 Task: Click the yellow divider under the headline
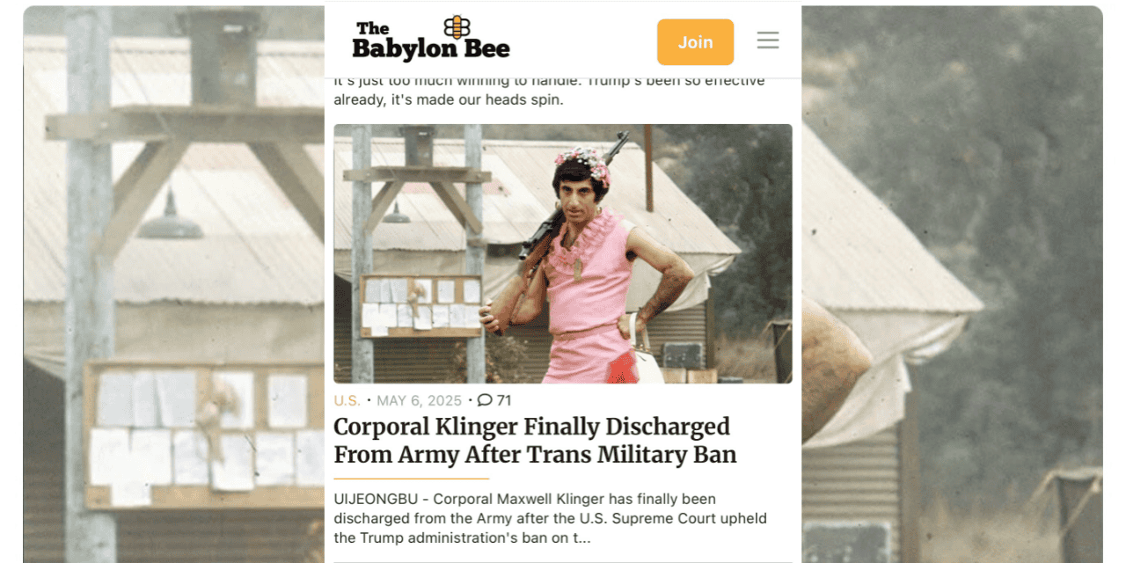(411, 479)
